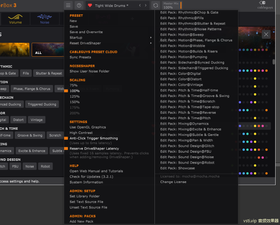Screen dimensions: 280x225
Task: Close the preset browser with X
Action: 266,34
